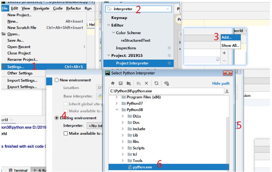
Task: Collapse the Project: 201915 section
Action: 109,56
